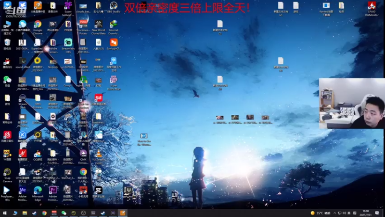Open the 35°C weather widget
The image size is (385, 217).
[321, 213]
